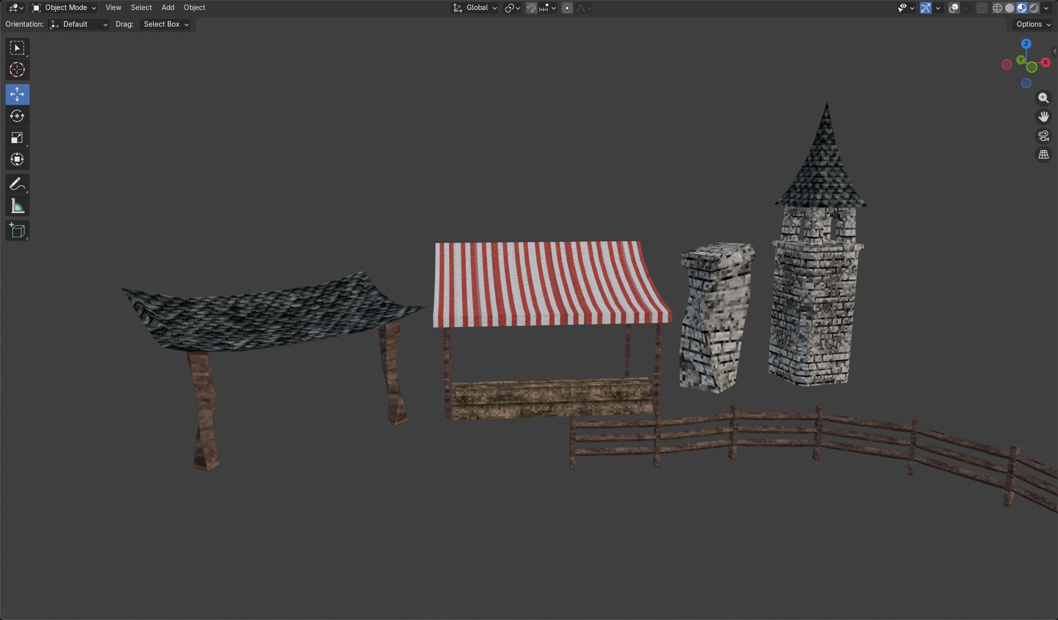Pick the Annotate tool
Screen dimensions: 1058x620
pos(17,184)
